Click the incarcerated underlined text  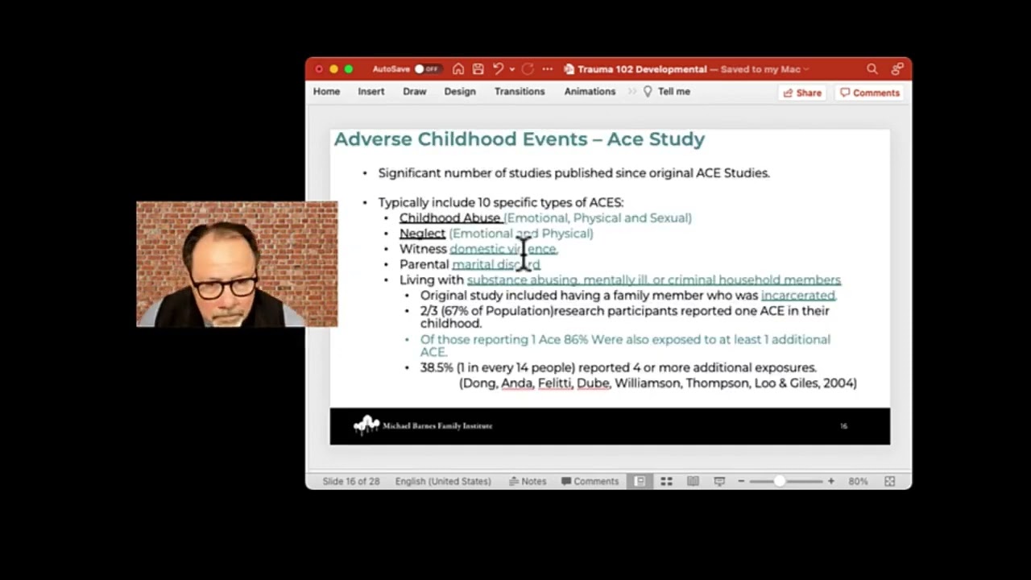798,295
